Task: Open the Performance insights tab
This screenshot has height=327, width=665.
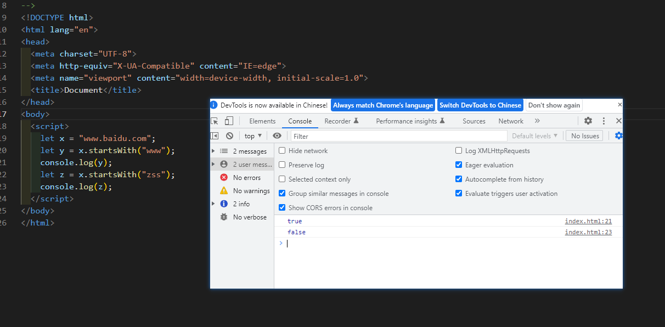Action: (x=410, y=121)
